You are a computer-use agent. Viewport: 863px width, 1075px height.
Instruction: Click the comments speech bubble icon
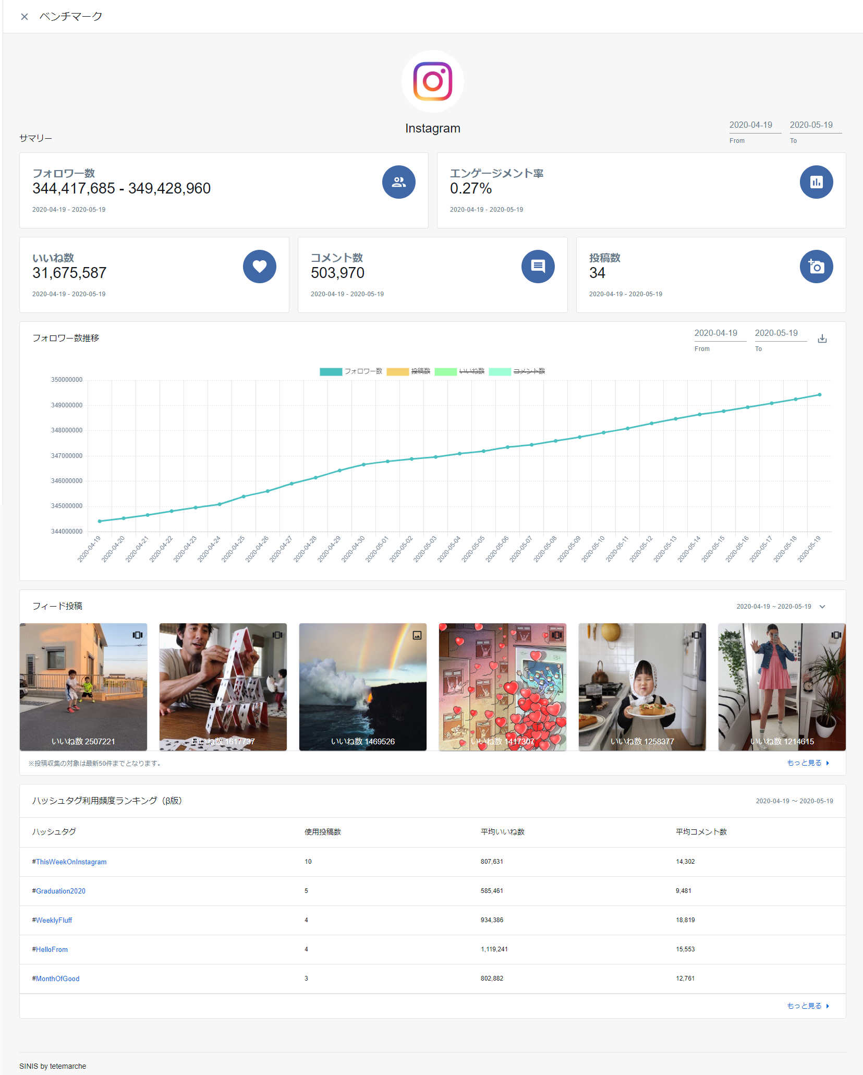click(x=538, y=267)
